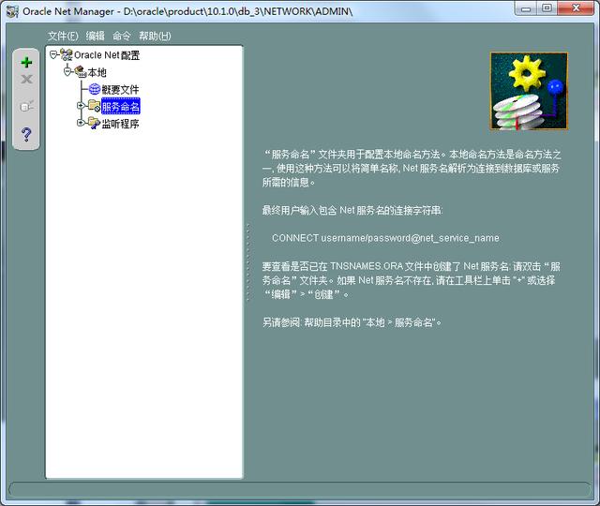This screenshot has width=600, height=506.
Task: Open the 帮助(H) menu
Action: pyautogui.click(x=155, y=36)
